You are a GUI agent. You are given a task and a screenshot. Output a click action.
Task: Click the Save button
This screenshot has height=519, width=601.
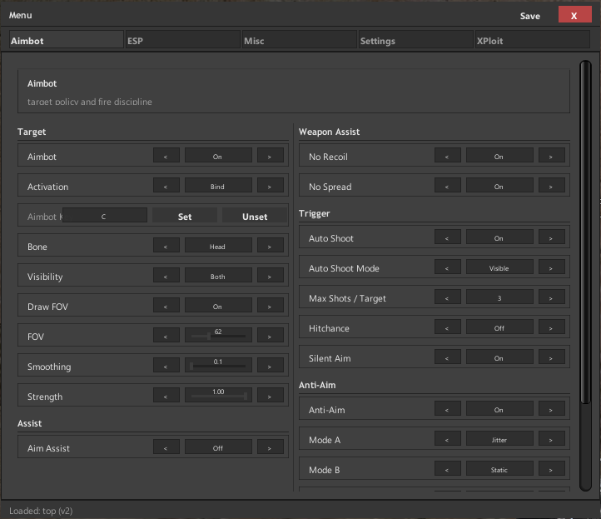530,16
